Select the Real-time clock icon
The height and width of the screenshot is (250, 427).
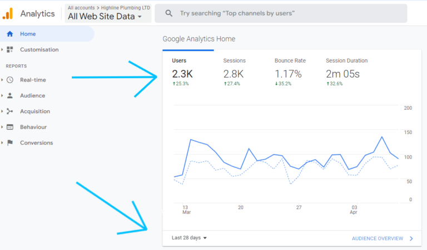tap(10, 80)
